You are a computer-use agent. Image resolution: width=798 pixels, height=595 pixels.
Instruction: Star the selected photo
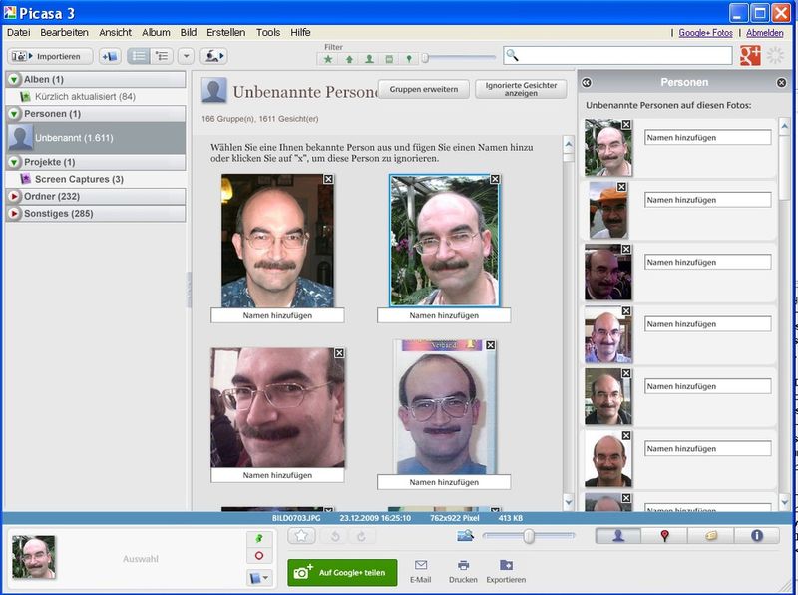point(301,535)
